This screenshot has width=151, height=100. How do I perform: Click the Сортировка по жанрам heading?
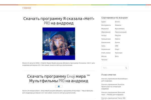(x=115, y=18)
